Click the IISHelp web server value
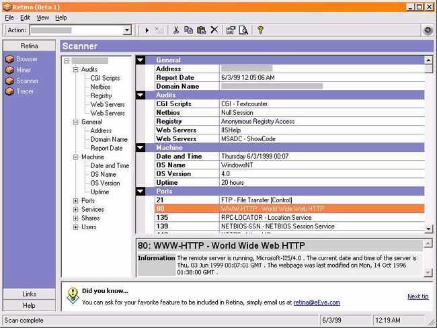The image size is (437, 328). 231,130
